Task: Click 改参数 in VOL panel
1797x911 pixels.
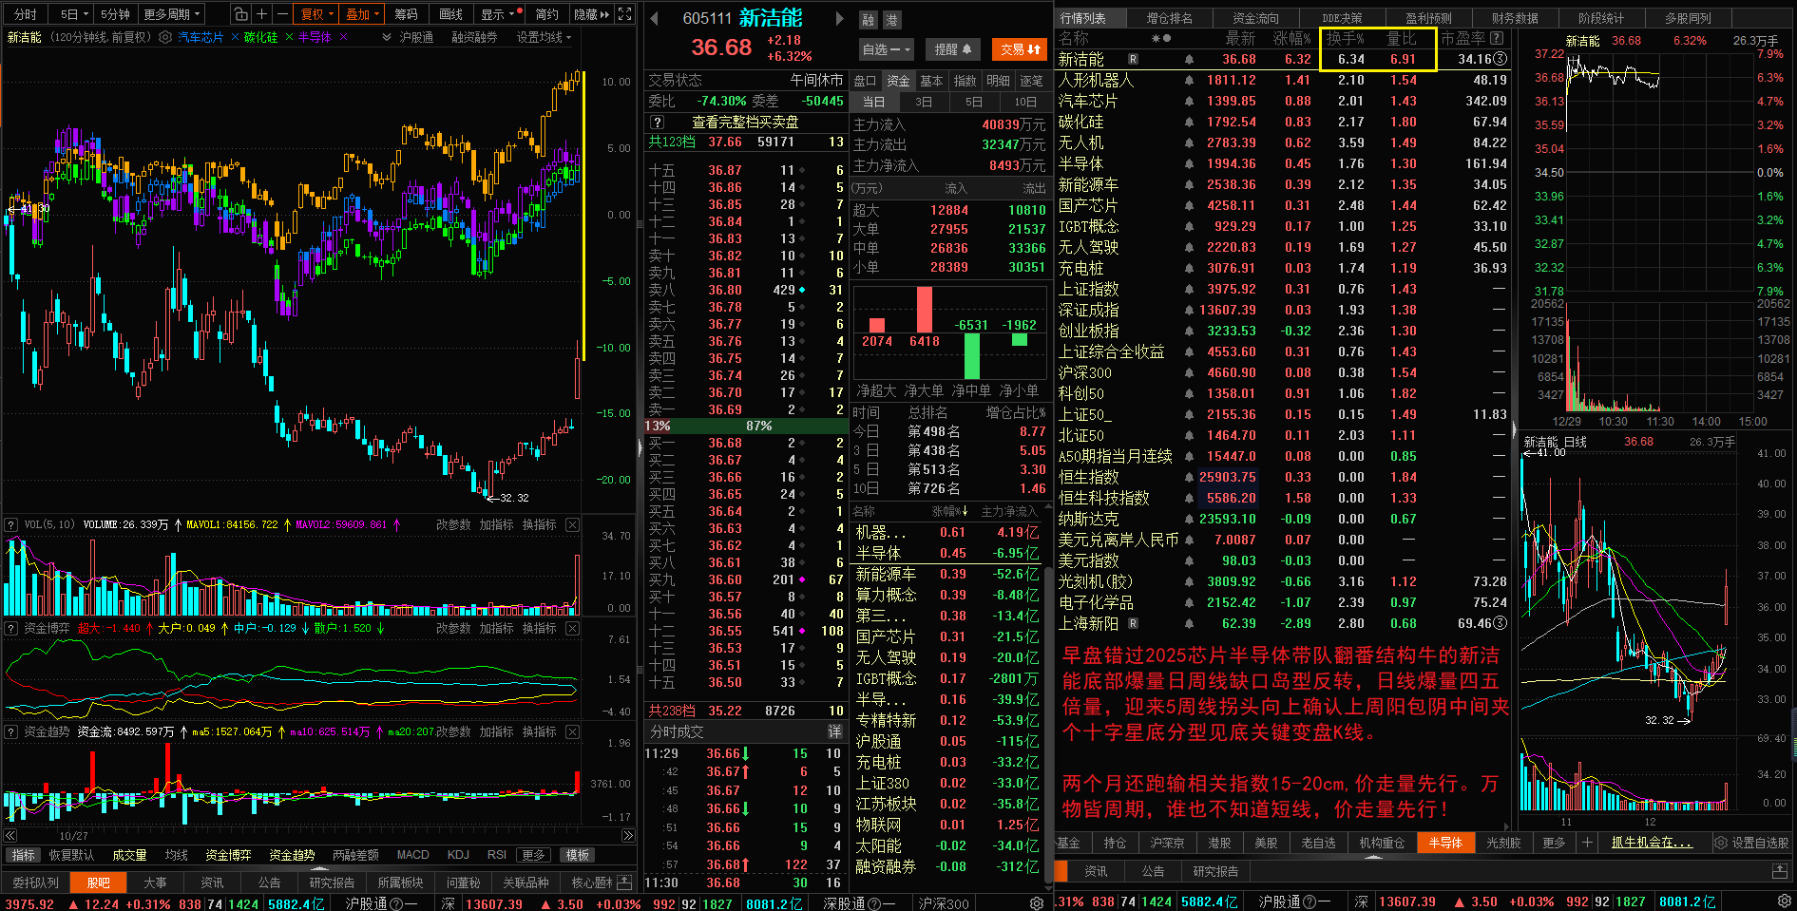Action: pyautogui.click(x=453, y=524)
